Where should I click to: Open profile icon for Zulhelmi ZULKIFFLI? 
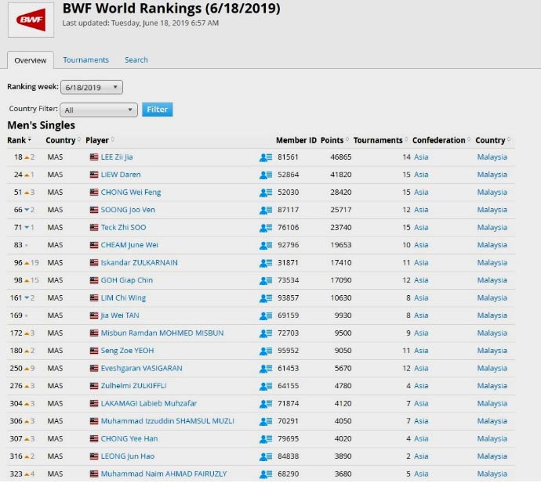[265, 386]
